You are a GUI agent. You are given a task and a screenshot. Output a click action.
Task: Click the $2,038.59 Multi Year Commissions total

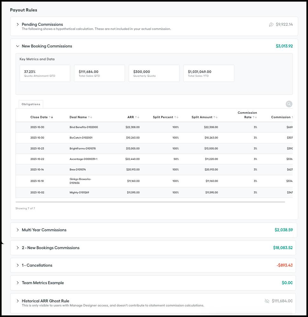tap(284, 230)
